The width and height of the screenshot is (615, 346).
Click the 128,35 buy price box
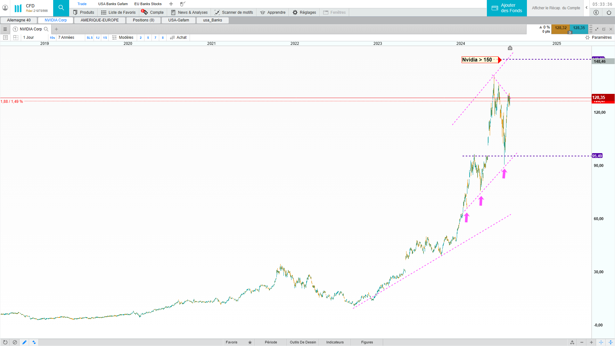click(x=579, y=28)
